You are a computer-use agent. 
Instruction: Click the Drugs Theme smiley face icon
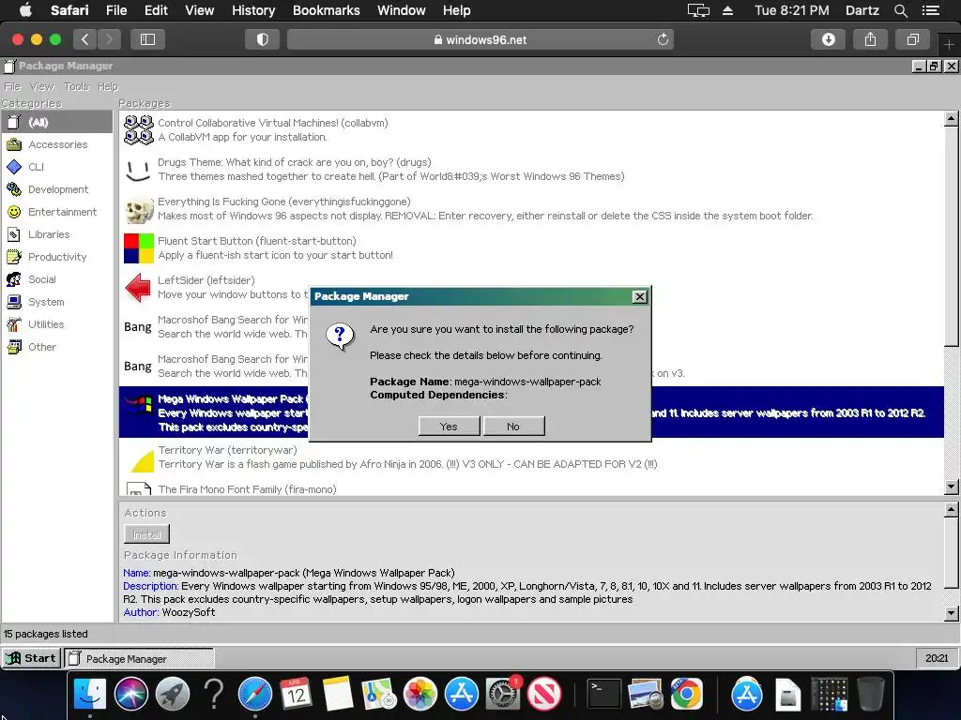click(x=139, y=170)
